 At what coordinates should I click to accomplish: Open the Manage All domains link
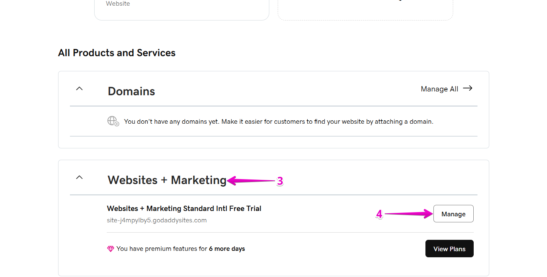click(439, 88)
